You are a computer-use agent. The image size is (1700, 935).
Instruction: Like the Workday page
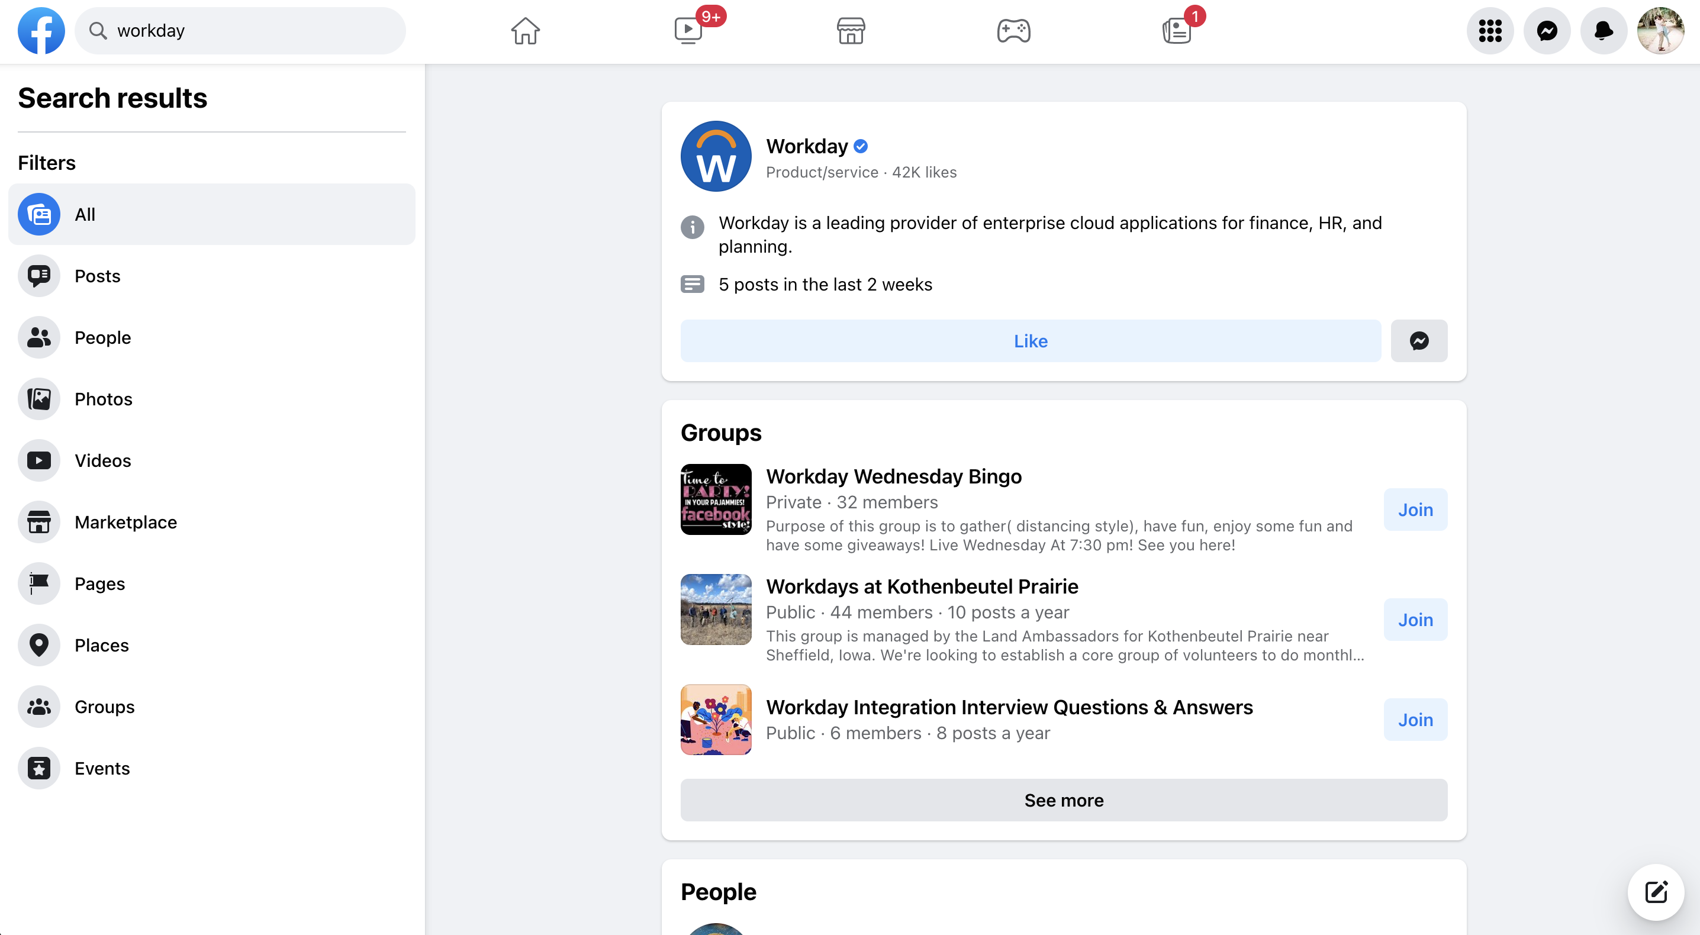[1029, 340]
